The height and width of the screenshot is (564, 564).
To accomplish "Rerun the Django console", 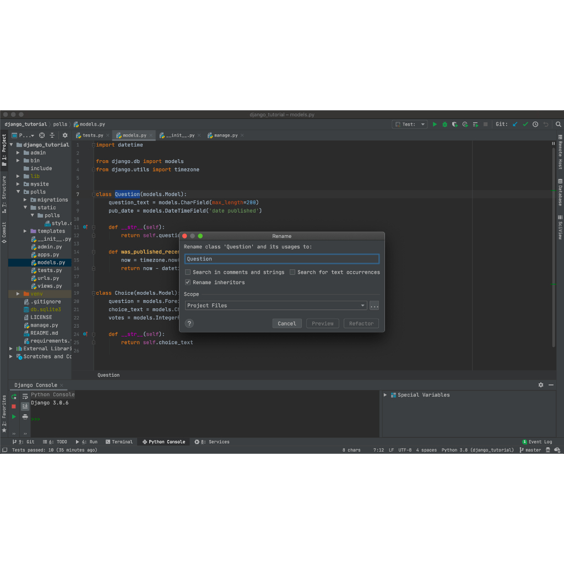I will click(x=14, y=397).
